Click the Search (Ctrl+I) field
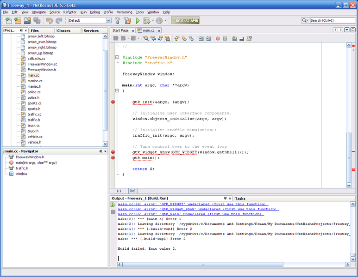 [x=332, y=20]
